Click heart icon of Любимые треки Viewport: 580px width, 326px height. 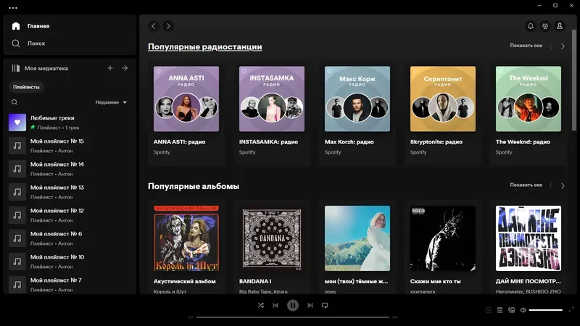[x=17, y=122]
